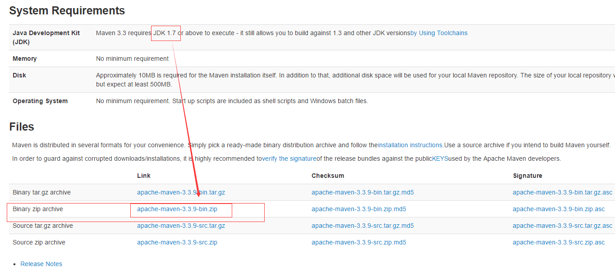Image resolution: width=615 pixels, height=267 pixels.
Task: Open signature apache-maven-3.3.9-src.tar.gz.asc
Action: tap(563, 226)
